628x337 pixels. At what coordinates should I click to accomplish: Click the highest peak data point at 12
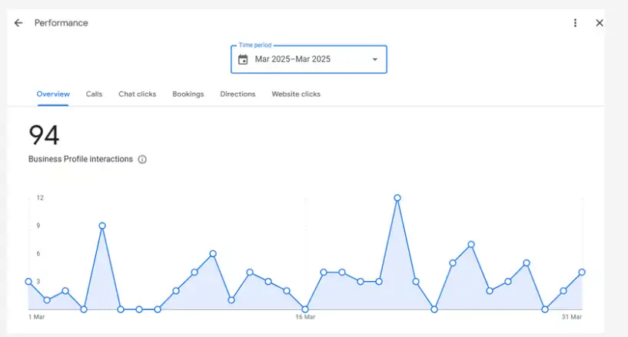(x=397, y=198)
